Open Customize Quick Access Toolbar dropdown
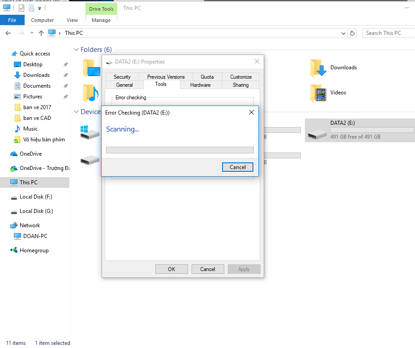 click(x=39, y=8)
